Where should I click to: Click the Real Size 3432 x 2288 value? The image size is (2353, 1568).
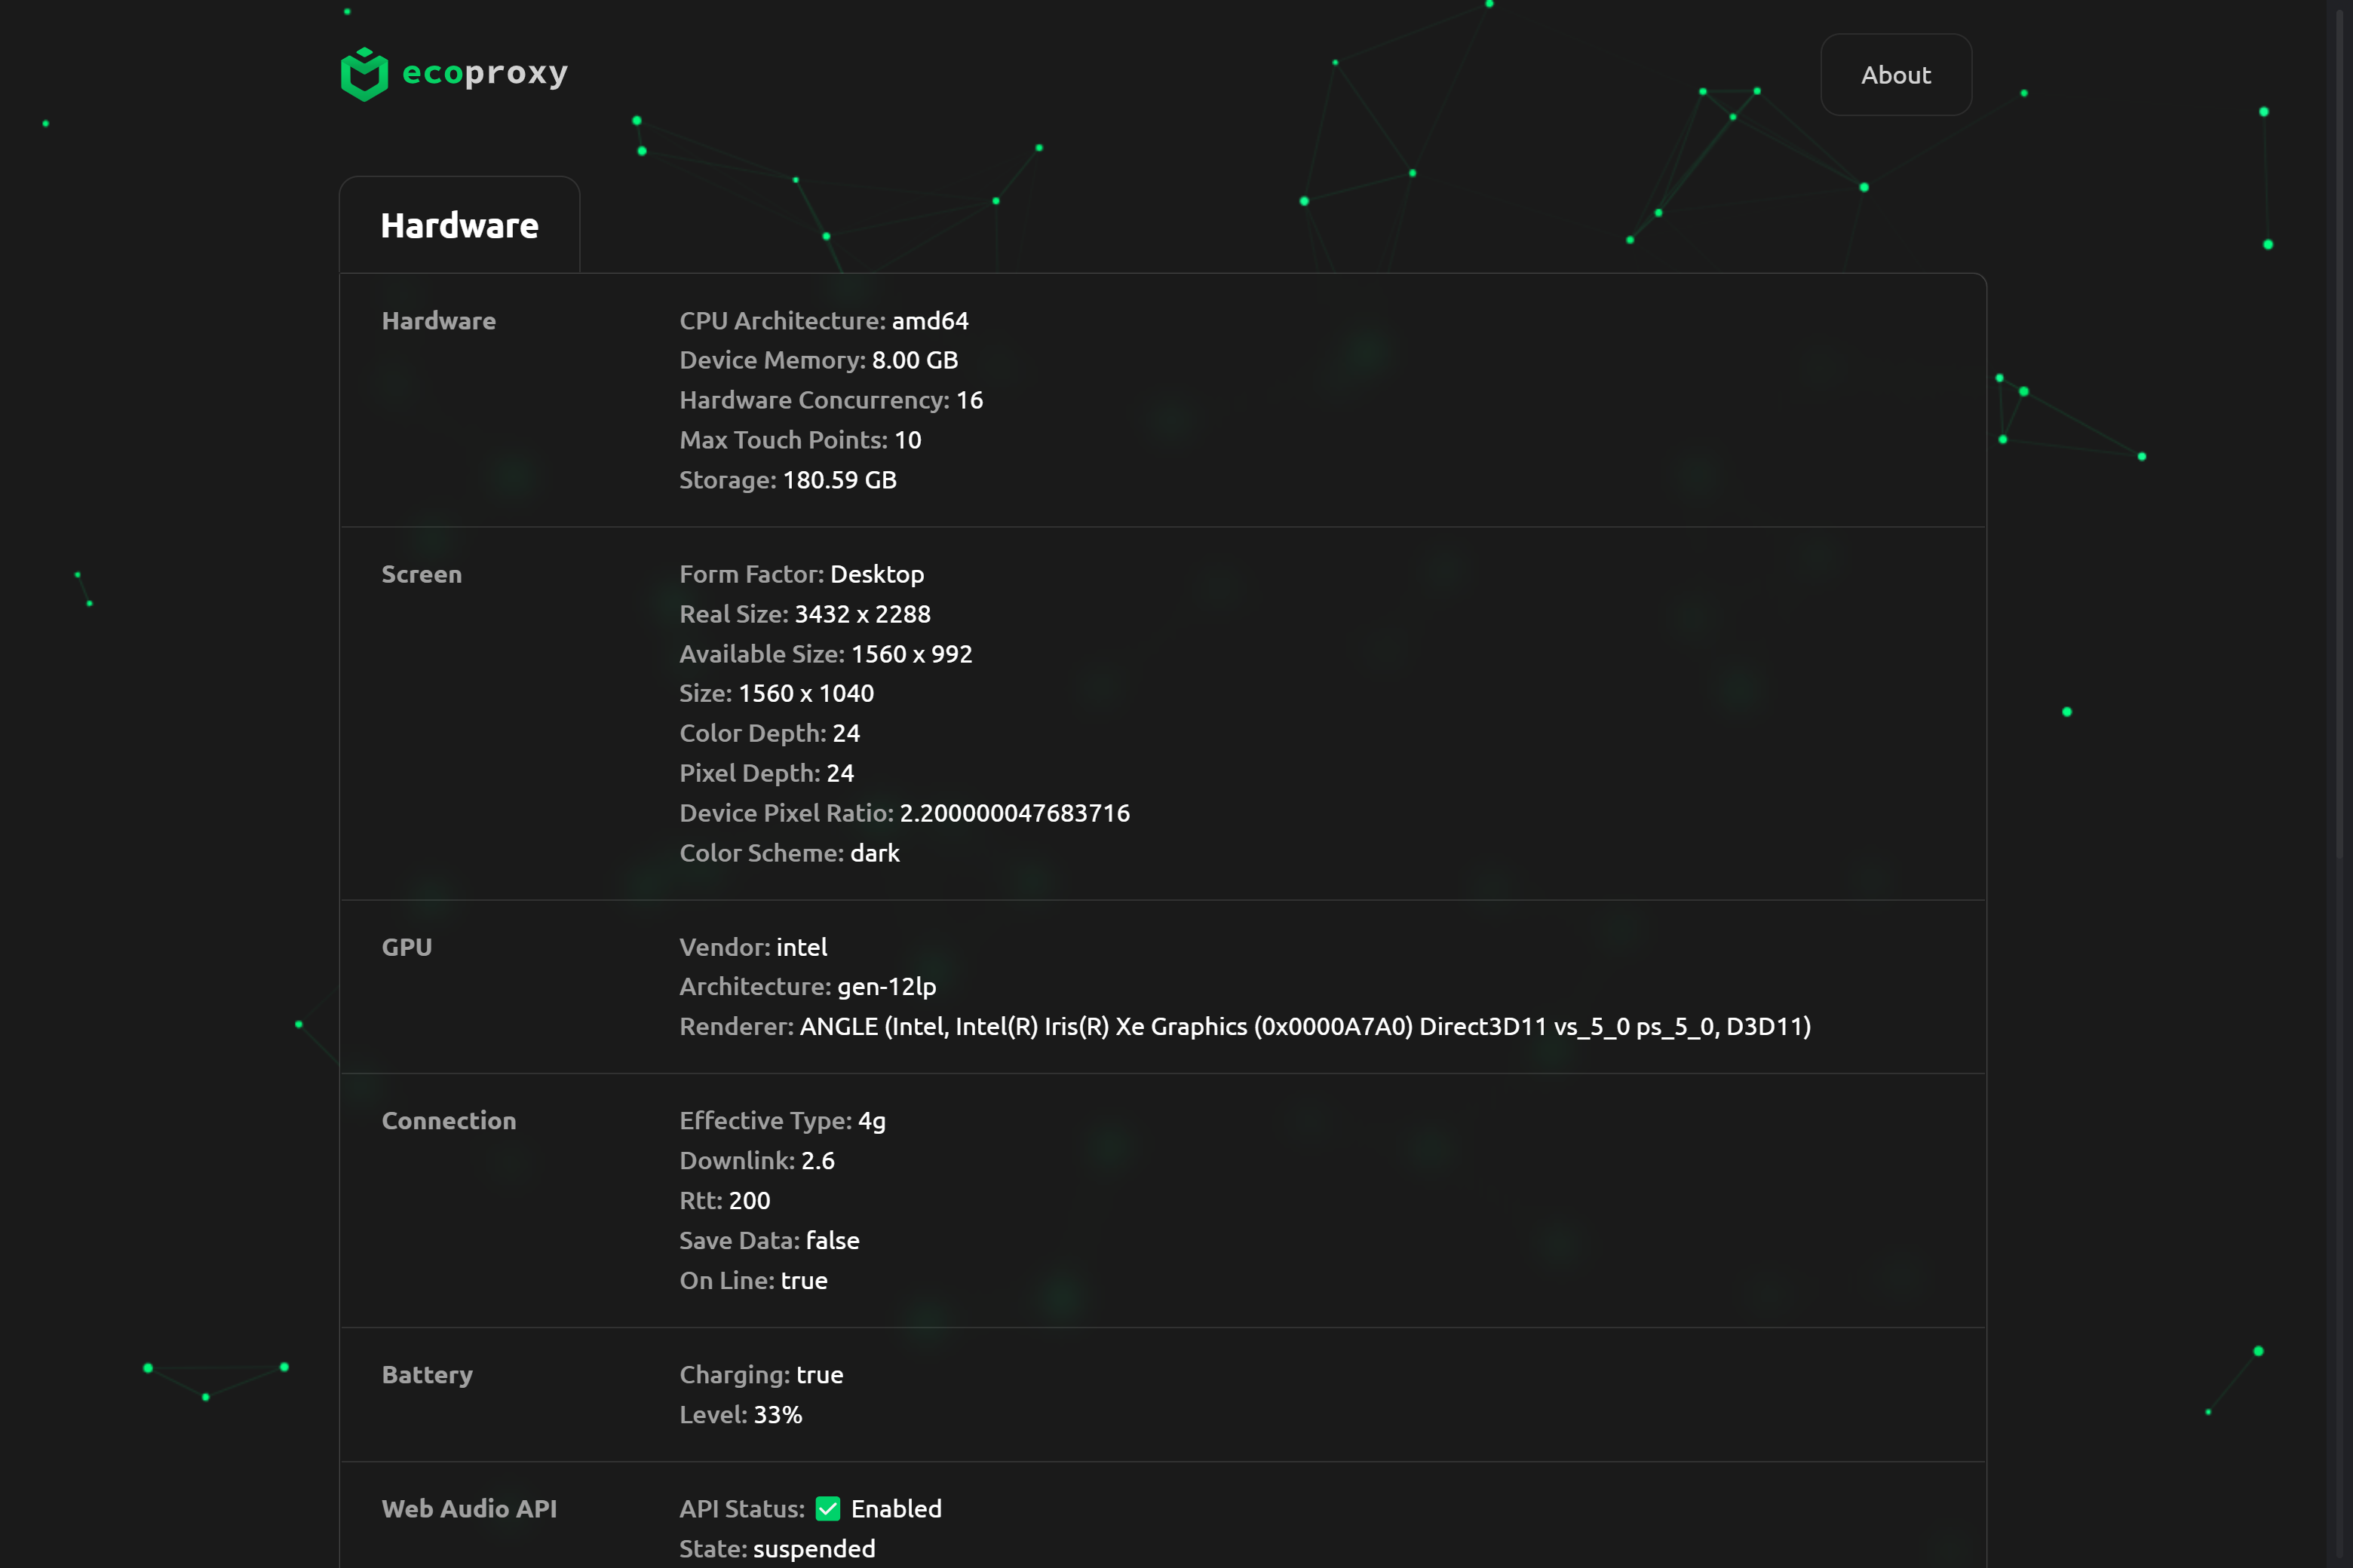(x=862, y=614)
